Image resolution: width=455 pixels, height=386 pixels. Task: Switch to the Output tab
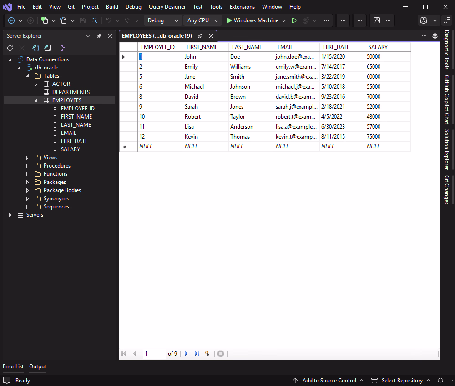coord(38,366)
